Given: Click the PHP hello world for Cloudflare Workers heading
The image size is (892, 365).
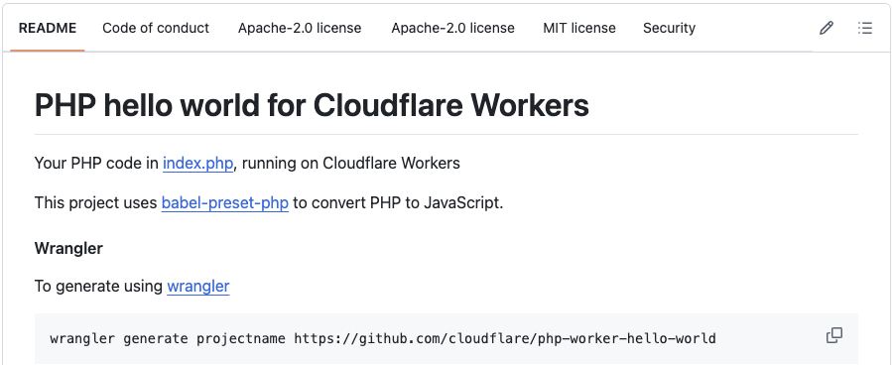Looking at the screenshot, I should coord(312,106).
